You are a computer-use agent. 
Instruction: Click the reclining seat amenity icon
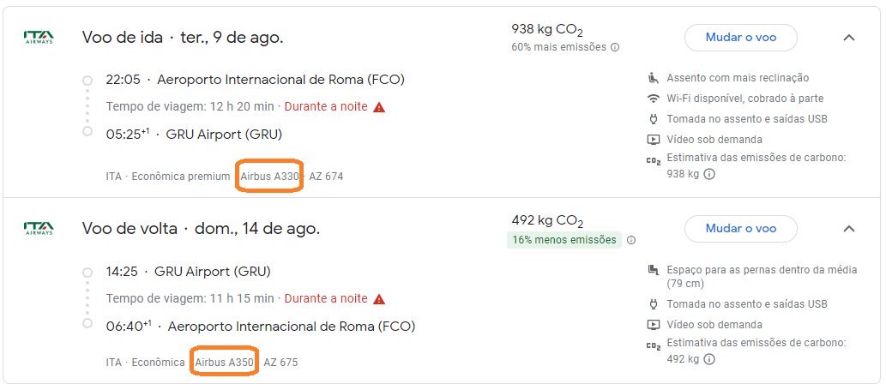[654, 77]
